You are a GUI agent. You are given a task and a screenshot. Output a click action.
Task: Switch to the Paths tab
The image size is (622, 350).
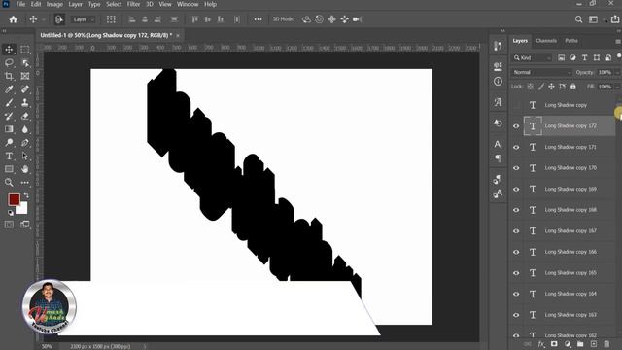point(571,41)
